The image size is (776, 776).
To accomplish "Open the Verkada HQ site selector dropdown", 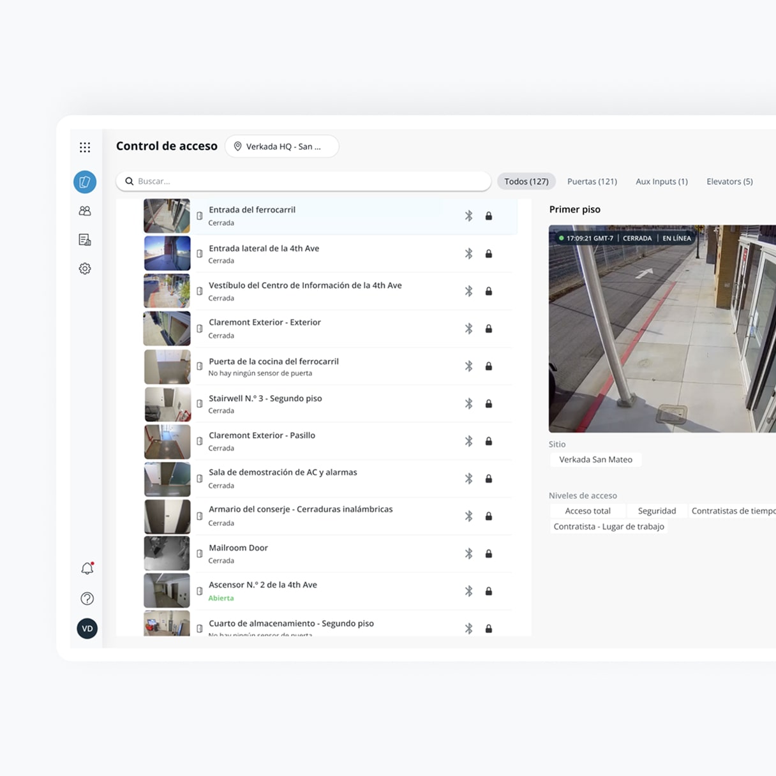I will (282, 146).
